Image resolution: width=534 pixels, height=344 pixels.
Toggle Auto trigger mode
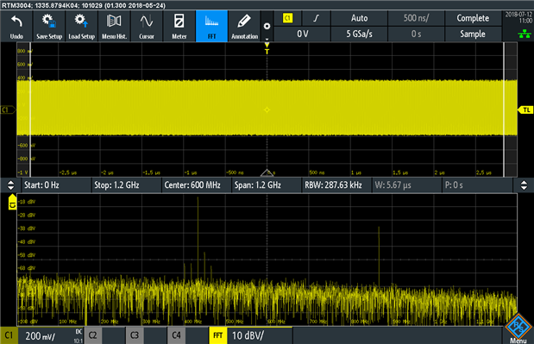click(359, 18)
